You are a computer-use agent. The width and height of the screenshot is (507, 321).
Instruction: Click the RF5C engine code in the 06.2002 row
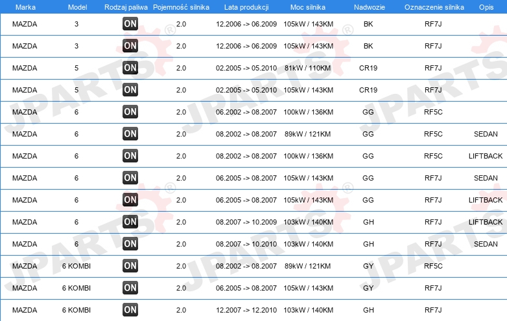(x=433, y=112)
